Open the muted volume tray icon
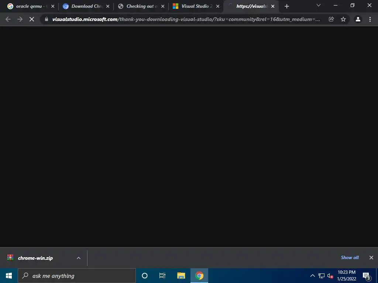The height and width of the screenshot is (283, 378). coord(330,276)
